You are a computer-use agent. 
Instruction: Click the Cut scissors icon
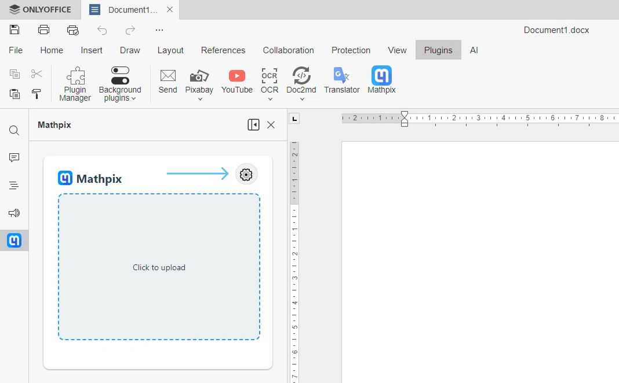click(x=37, y=73)
